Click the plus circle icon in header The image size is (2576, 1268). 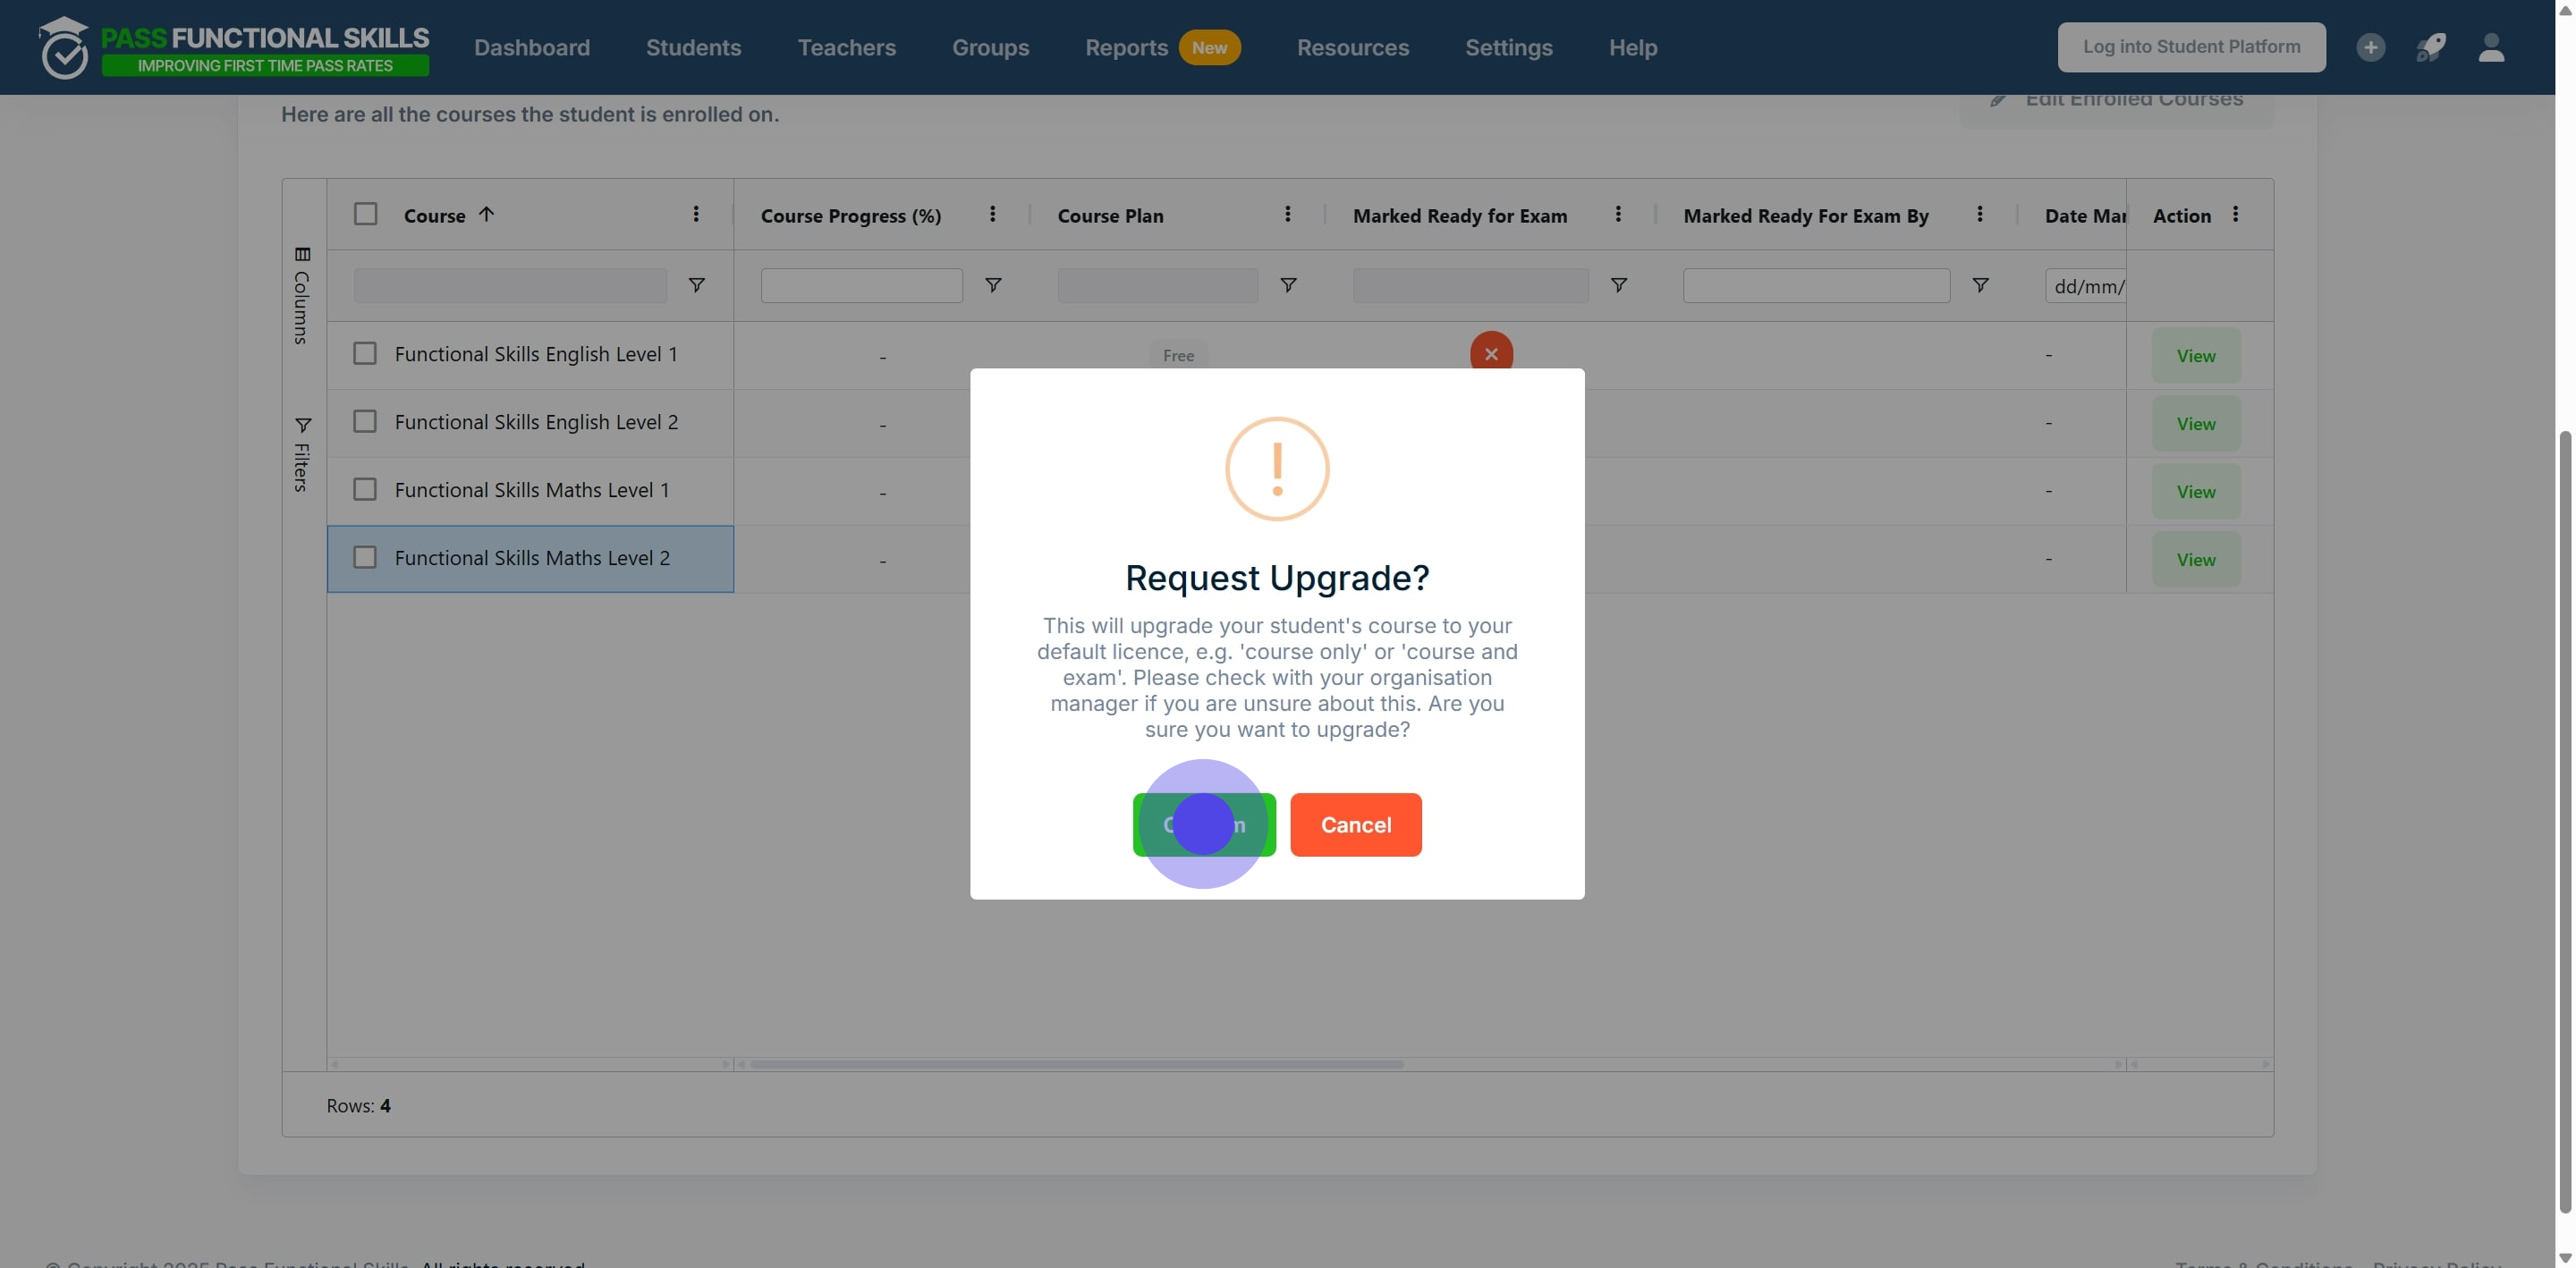[2370, 47]
